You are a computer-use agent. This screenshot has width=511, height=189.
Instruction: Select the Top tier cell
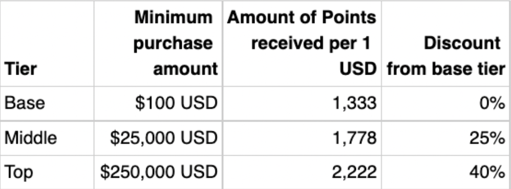pos(47,172)
